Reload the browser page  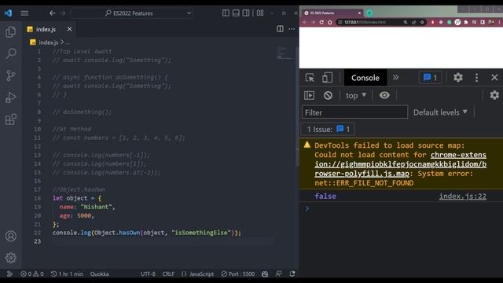[x=321, y=22]
